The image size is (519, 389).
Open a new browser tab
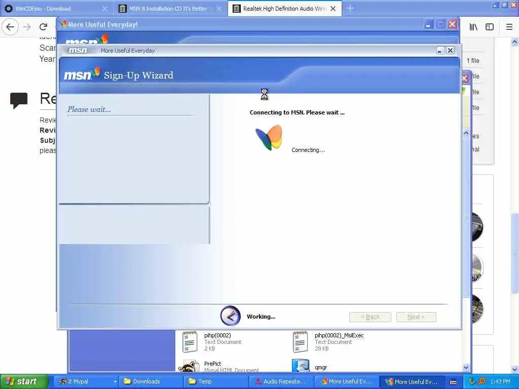tap(350, 8)
